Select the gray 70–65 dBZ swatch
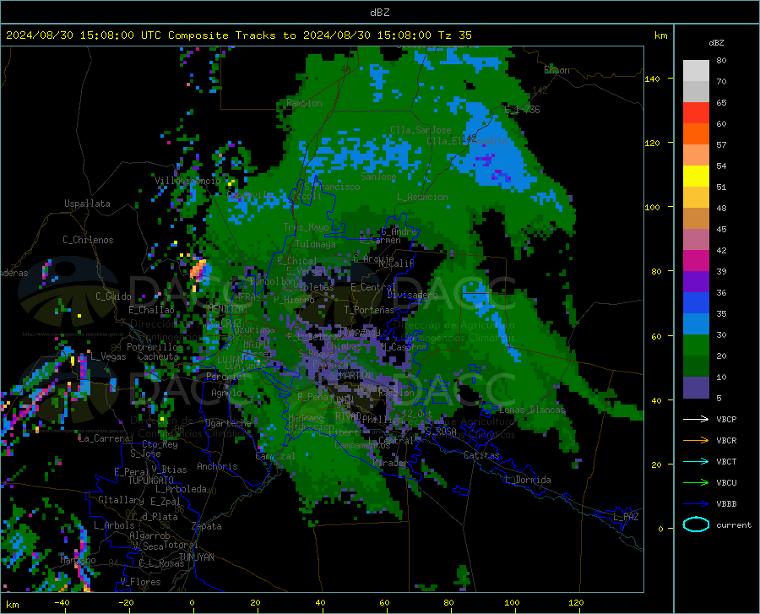 click(696, 92)
